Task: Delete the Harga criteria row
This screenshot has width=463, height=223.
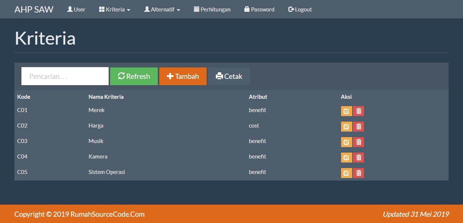Action: (x=358, y=126)
